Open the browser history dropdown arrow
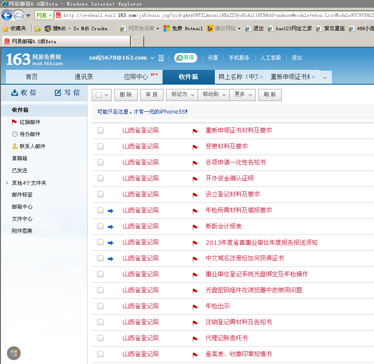Viewport: 374px width, 364px height. (x=28, y=16)
